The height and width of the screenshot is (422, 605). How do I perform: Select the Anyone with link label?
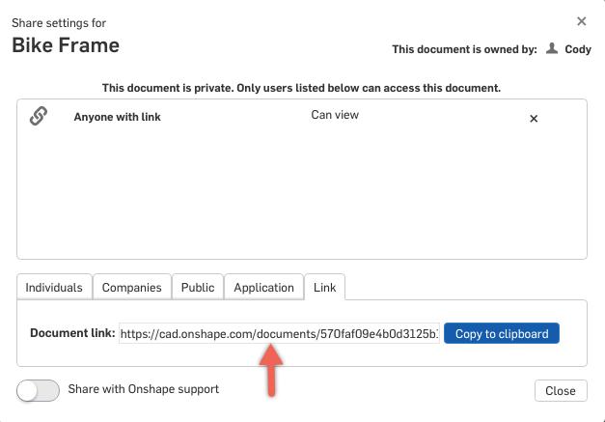(118, 117)
